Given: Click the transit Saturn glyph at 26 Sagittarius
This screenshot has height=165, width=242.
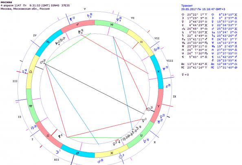Looking at the screenshot, I should pos(88,16).
